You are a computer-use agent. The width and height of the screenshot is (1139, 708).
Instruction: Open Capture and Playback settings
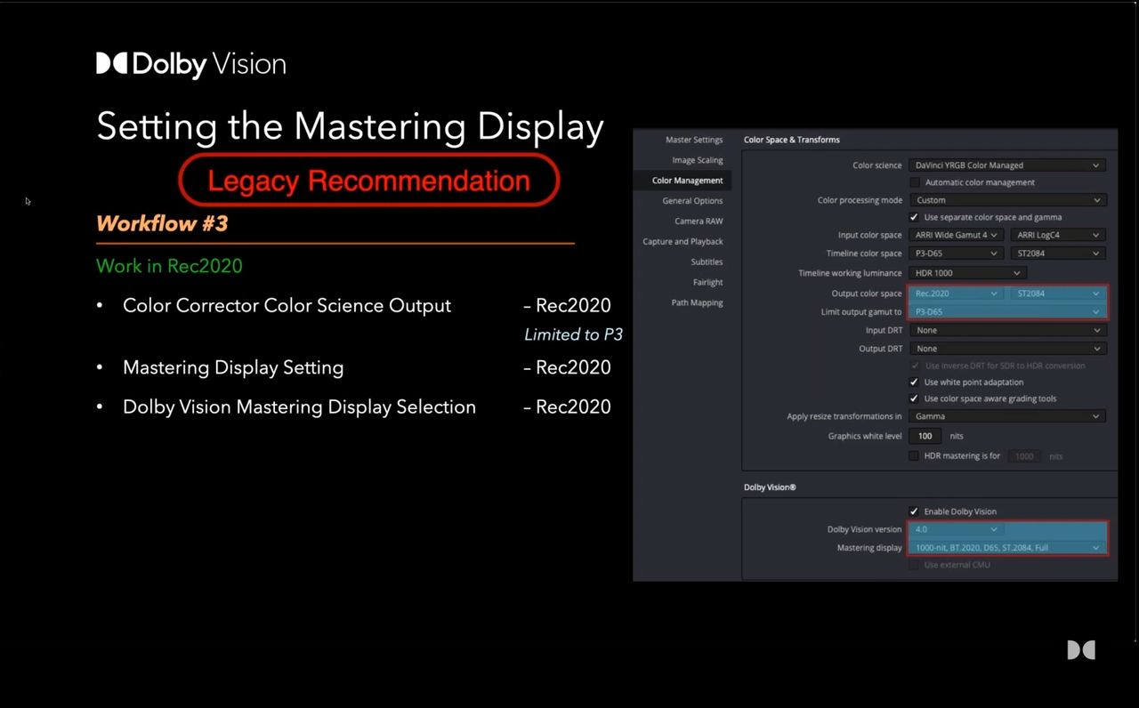coord(683,242)
